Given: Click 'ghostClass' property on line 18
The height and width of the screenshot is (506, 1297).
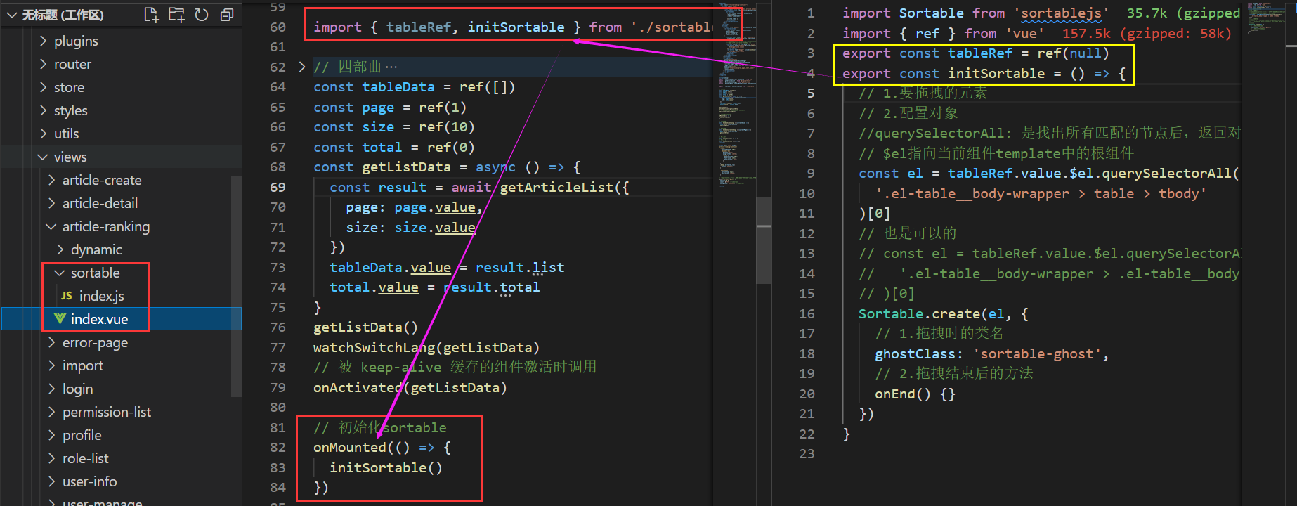Looking at the screenshot, I should pyautogui.click(x=915, y=354).
